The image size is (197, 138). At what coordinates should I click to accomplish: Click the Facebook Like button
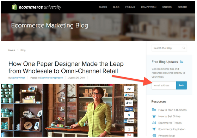(129, 109)
